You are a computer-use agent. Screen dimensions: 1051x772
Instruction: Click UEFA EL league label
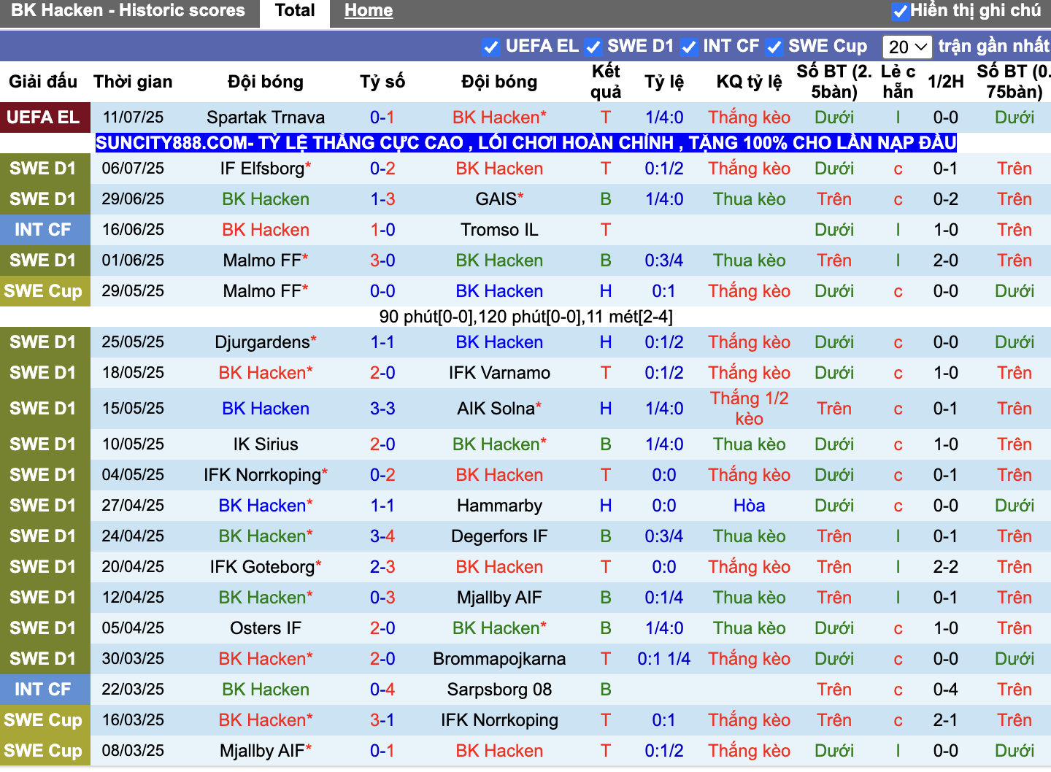[43, 117]
